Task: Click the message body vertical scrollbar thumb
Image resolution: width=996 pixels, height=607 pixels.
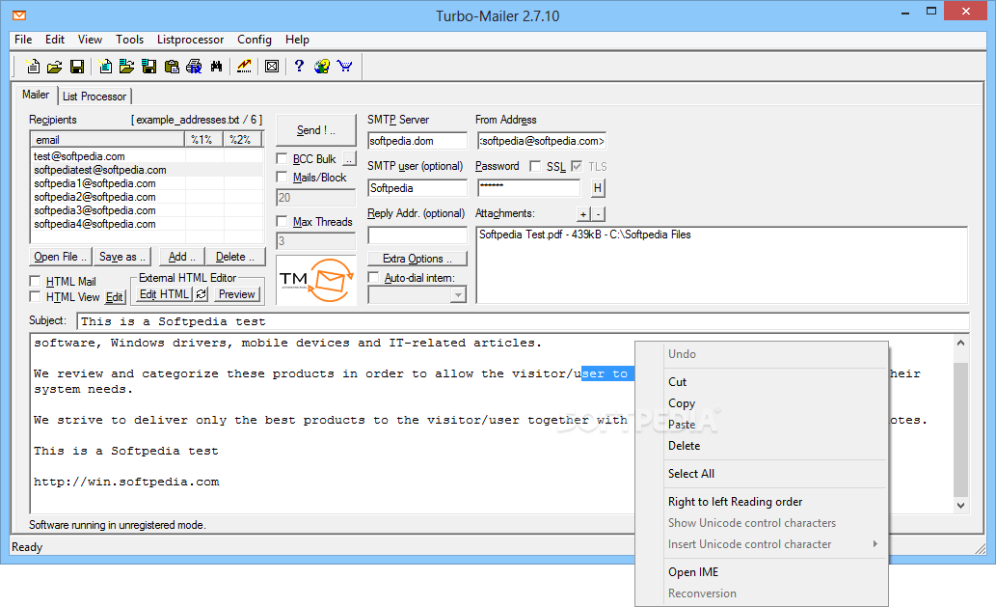Action: [x=960, y=429]
